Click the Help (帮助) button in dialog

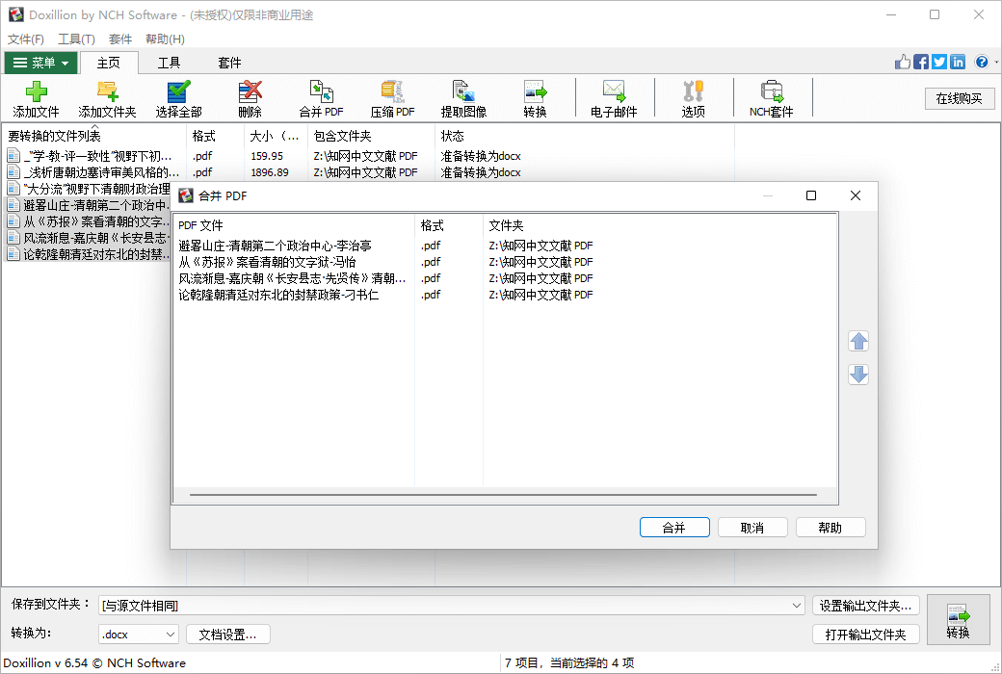831,528
